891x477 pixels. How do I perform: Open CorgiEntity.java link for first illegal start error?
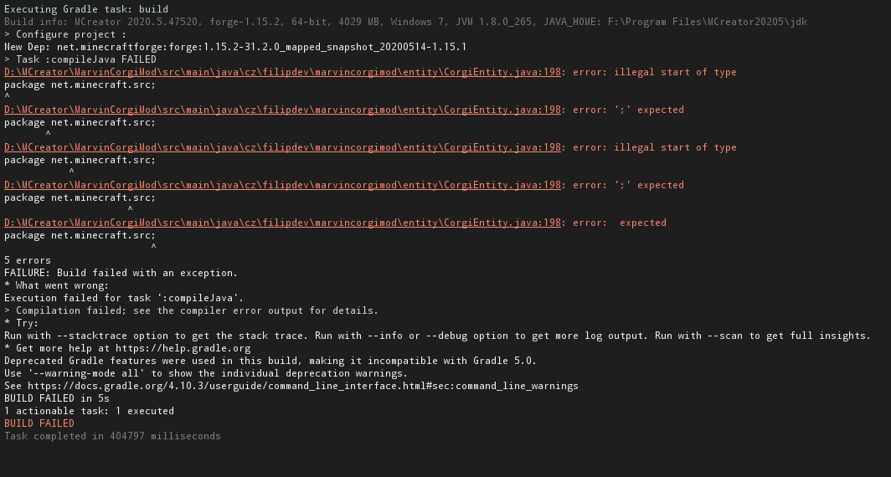click(x=282, y=72)
